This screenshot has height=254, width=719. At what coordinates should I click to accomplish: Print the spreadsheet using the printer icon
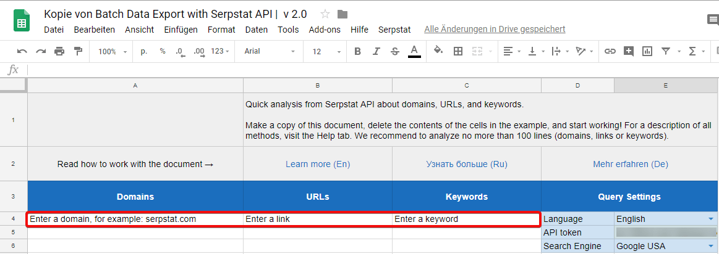point(59,51)
